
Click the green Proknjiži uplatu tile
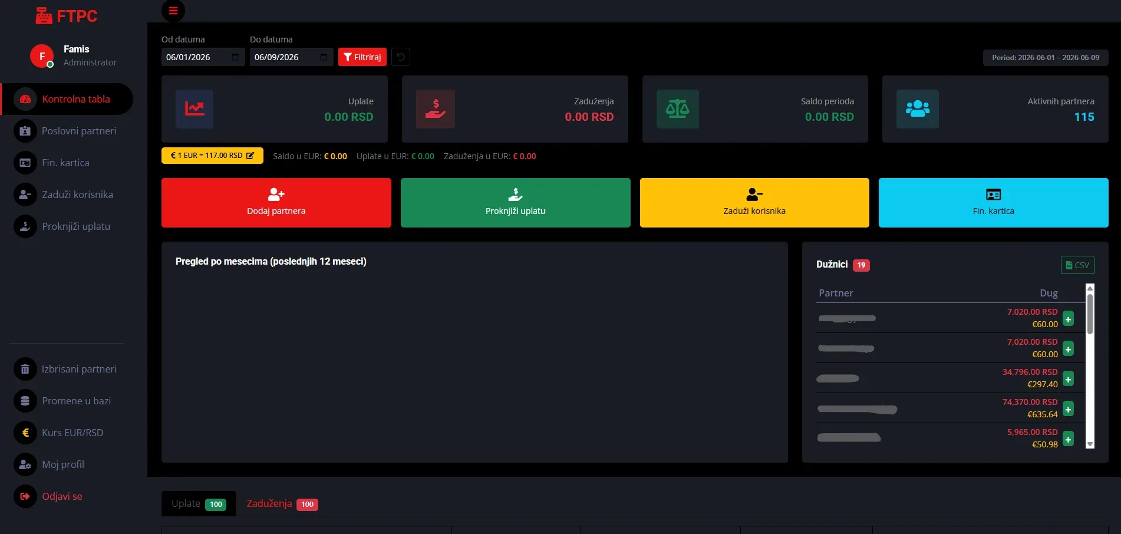(516, 203)
